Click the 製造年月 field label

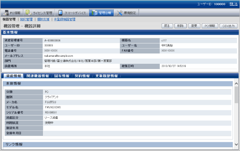coord(12,128)
